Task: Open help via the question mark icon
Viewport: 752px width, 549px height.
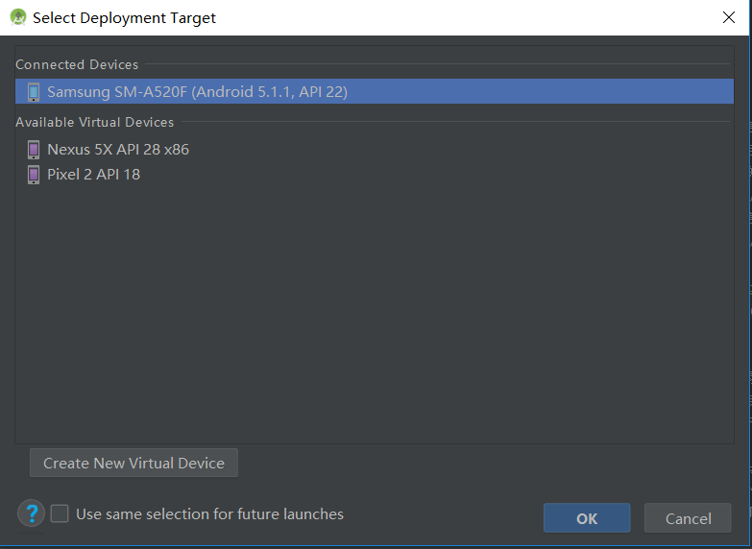Action: [31, 513]
